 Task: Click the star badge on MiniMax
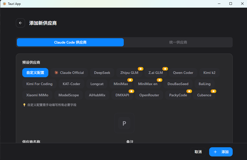[x=130, y=80]
